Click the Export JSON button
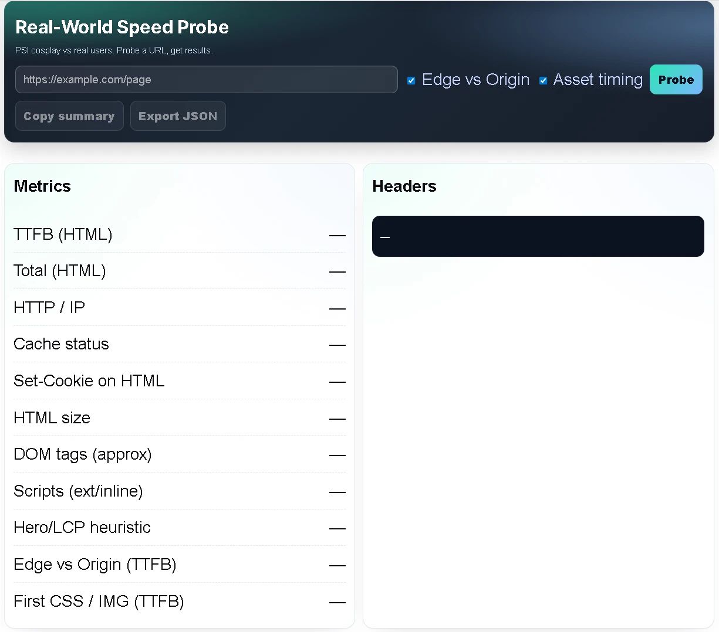 tap(178, 115)
